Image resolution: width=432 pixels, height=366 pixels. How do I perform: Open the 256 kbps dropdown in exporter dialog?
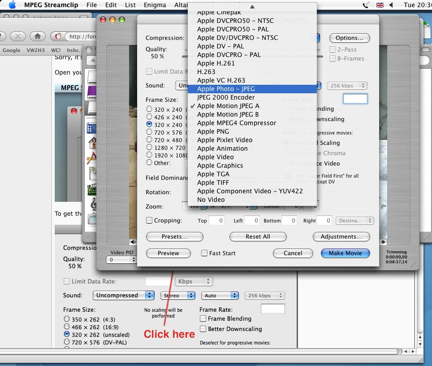click(x=347, y=86)
